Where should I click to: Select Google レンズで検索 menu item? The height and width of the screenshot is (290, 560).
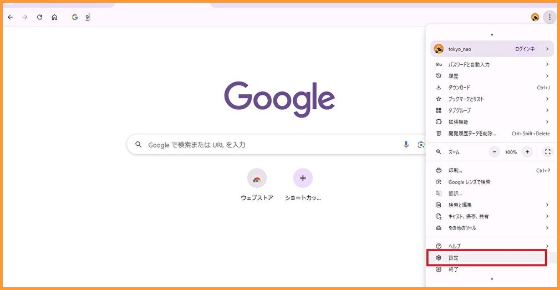pos(492,182)
